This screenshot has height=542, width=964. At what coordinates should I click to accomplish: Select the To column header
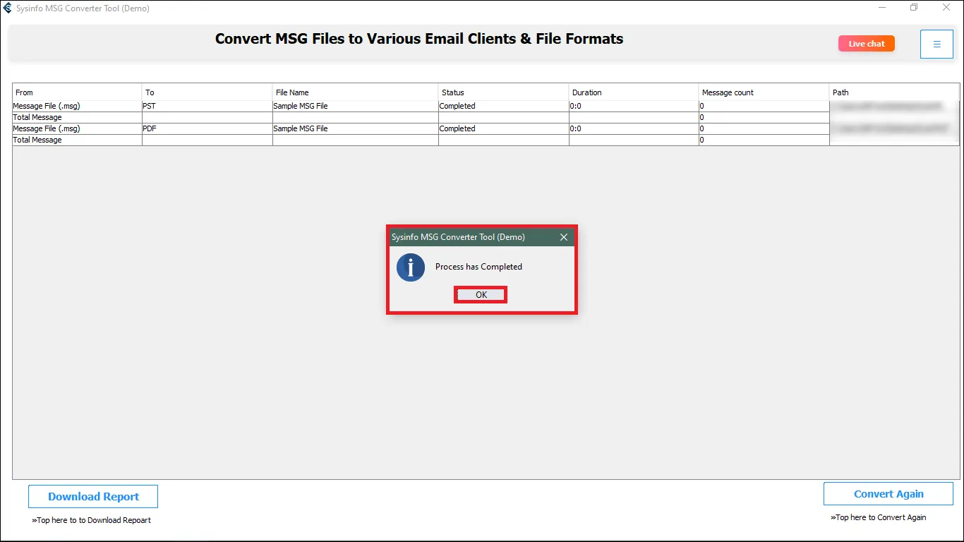tap(207, 92)
